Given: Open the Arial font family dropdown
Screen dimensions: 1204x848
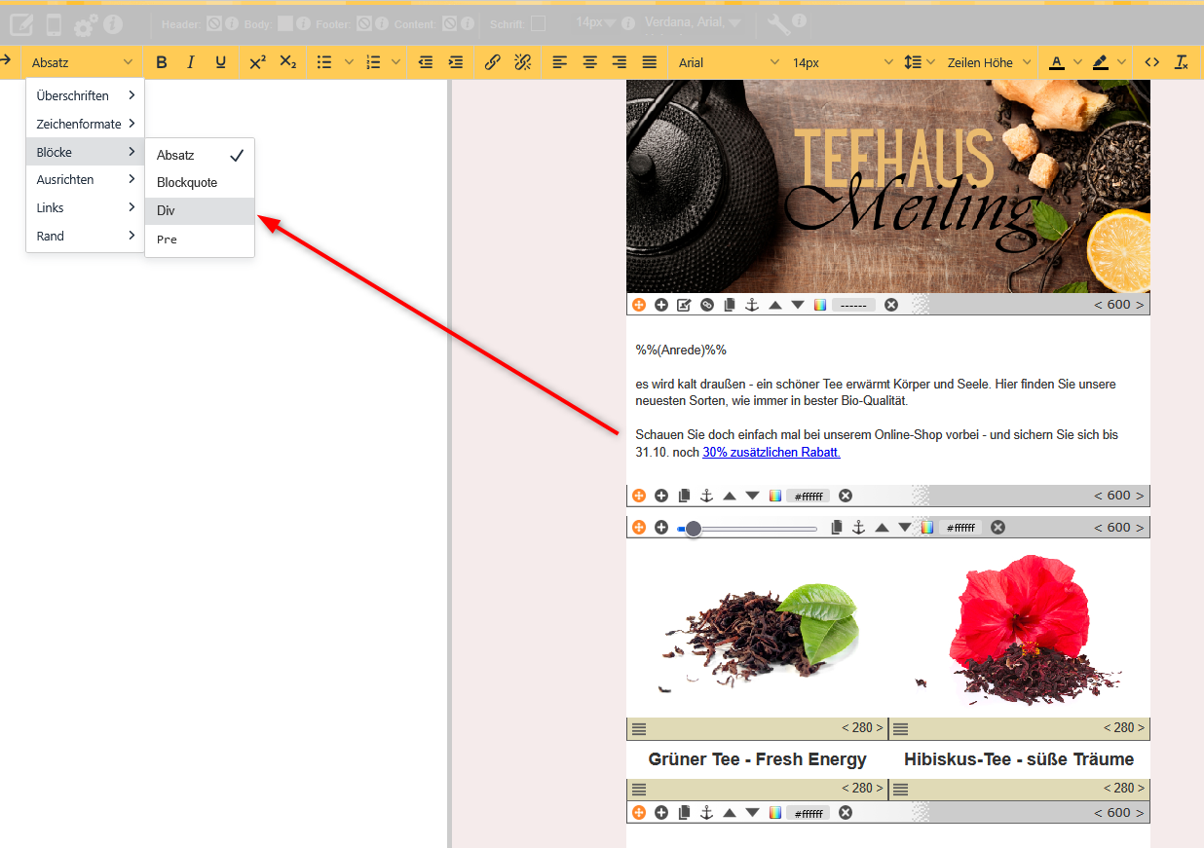Looking at the screenshot, I should [729, 62].
